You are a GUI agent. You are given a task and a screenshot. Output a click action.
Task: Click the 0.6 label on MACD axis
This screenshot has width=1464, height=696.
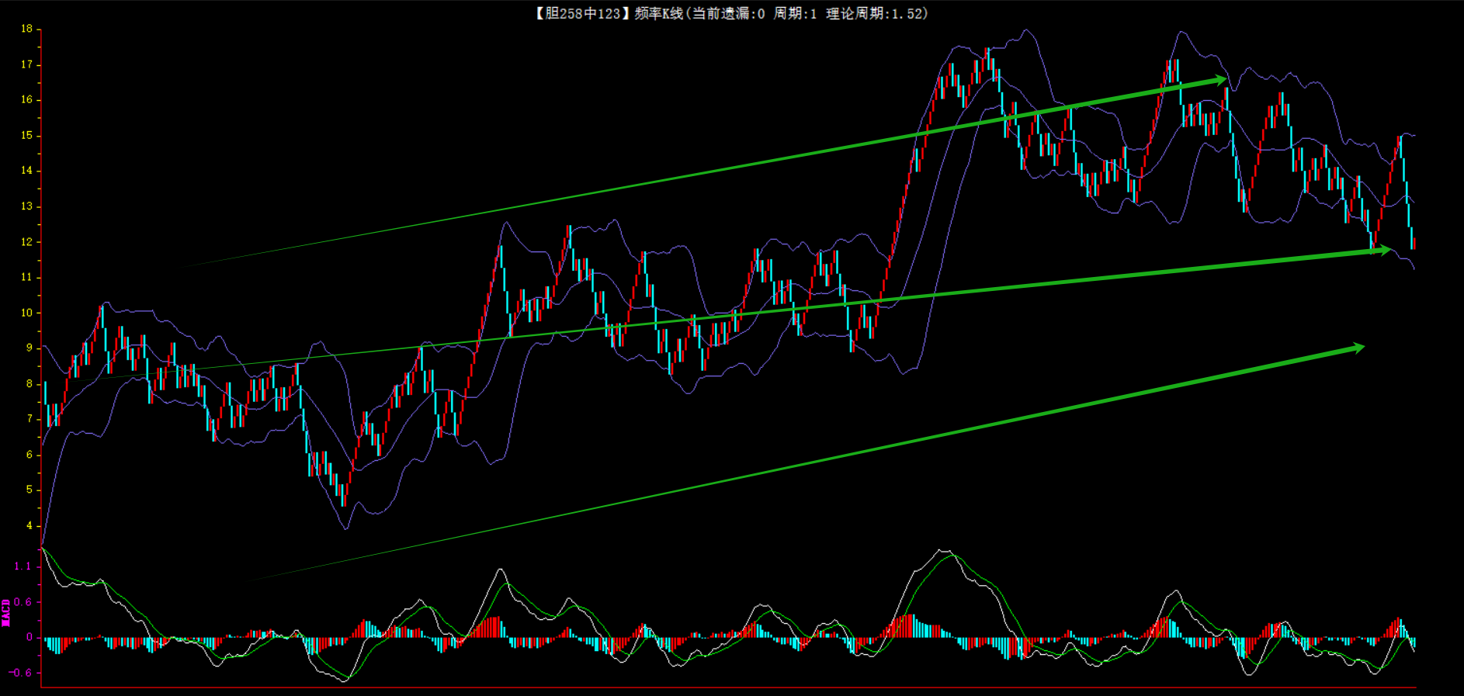23,602
